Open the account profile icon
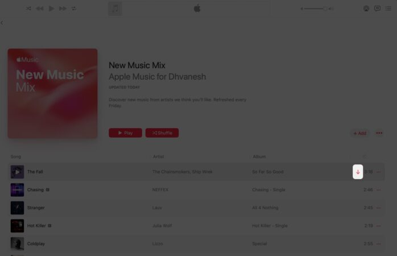Screen dimensions: 397x256 click(x=366, y=9)
